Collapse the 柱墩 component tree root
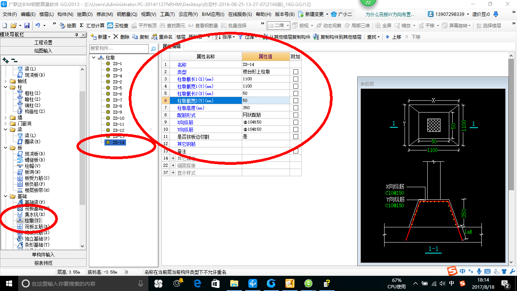Viewport: 517px width, 291px height. coord(94,58)
